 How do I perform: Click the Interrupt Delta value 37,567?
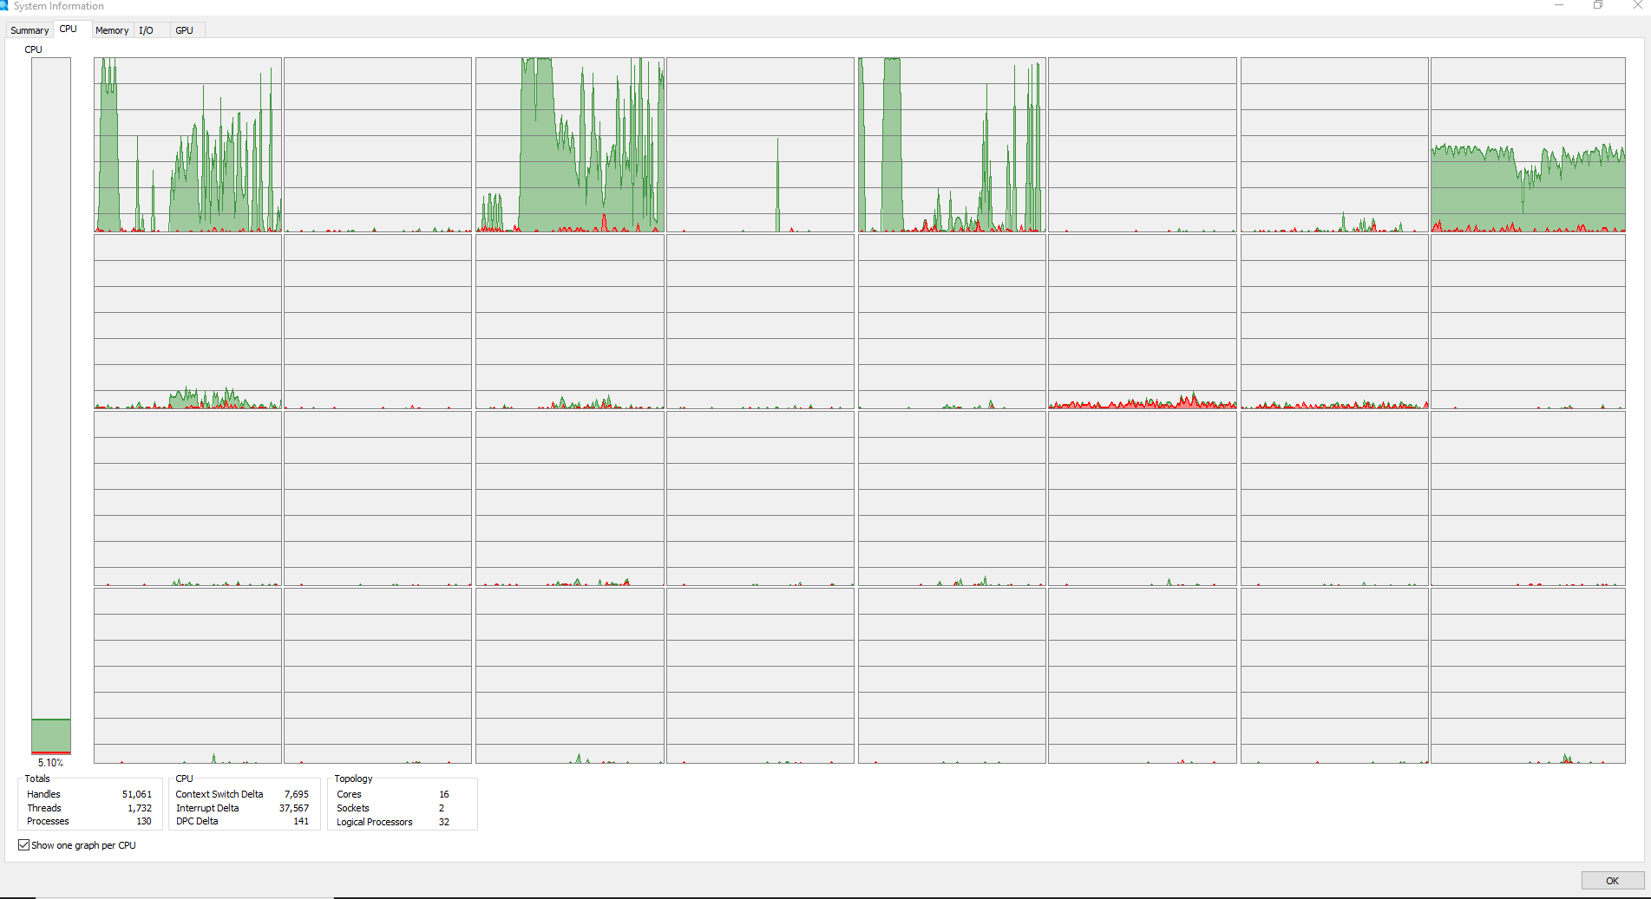pyautogui.click(x=293, y=808)
